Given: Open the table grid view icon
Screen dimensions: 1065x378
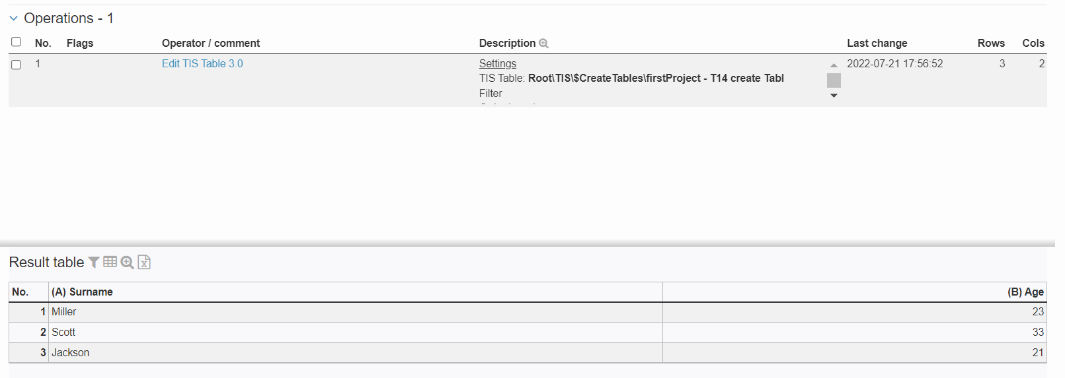Looking at the screenshot, I should [x=110, y=262].
